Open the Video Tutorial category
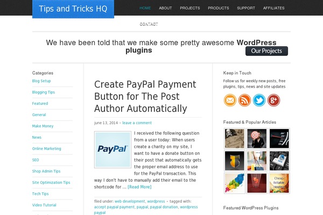Screen dimensions: 323x215 44,205
